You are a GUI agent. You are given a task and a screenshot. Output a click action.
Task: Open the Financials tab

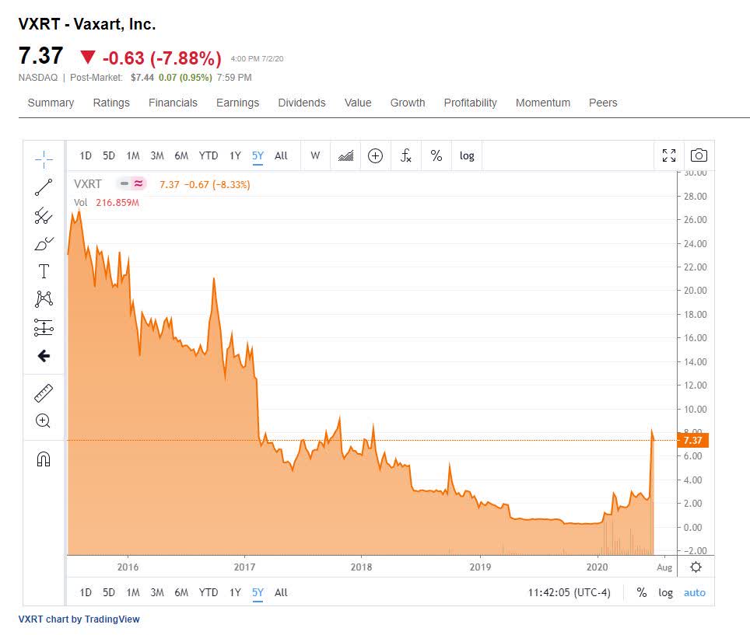pos(173,103)
